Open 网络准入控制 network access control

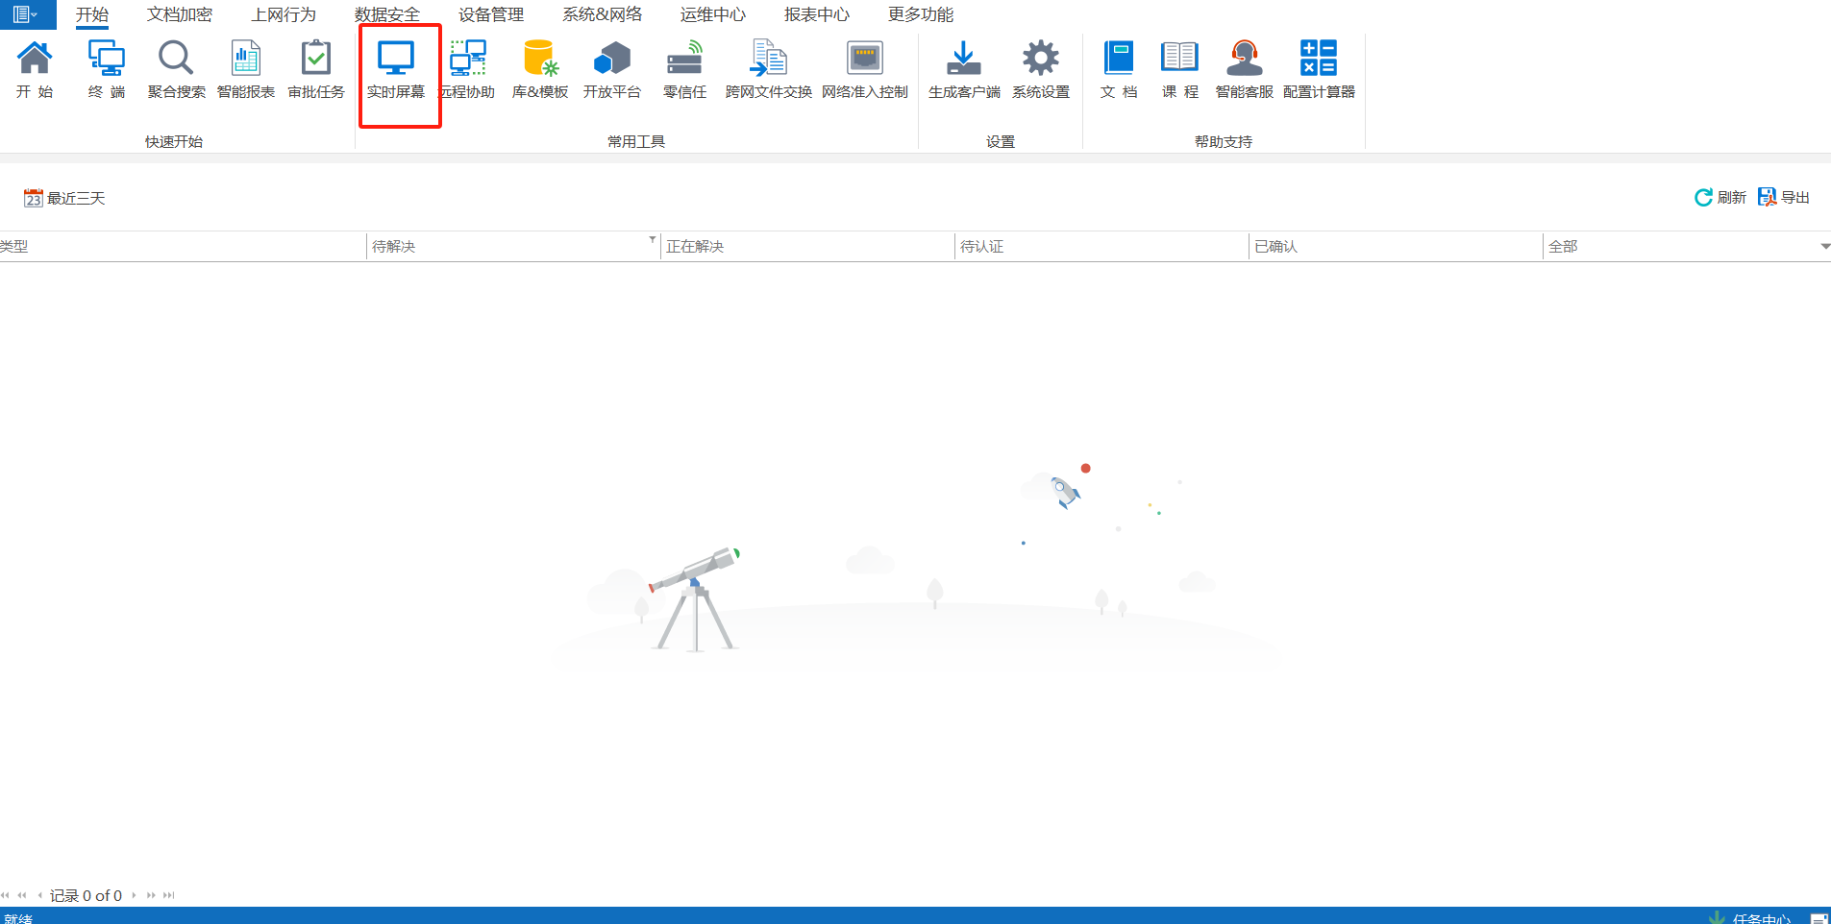[x=865, y=69]
